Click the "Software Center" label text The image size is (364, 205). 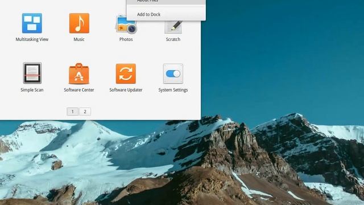pyautogui.click(x=79, y=90)
